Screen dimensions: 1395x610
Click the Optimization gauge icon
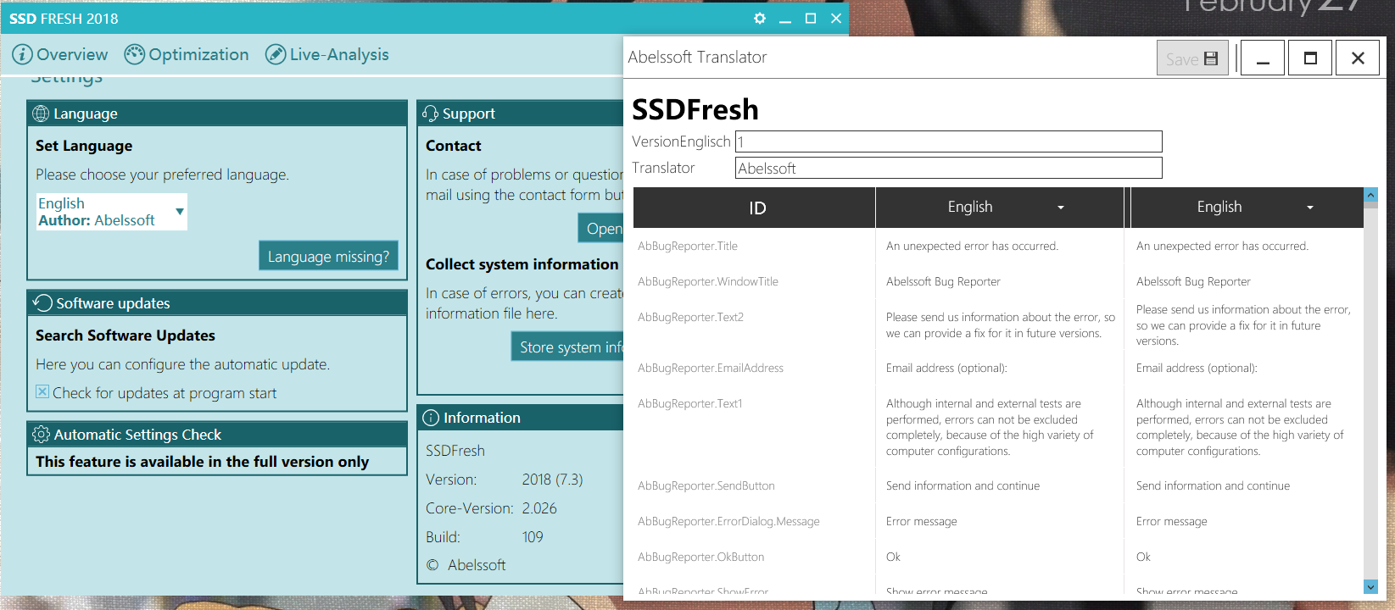click(x=134, y=54)
